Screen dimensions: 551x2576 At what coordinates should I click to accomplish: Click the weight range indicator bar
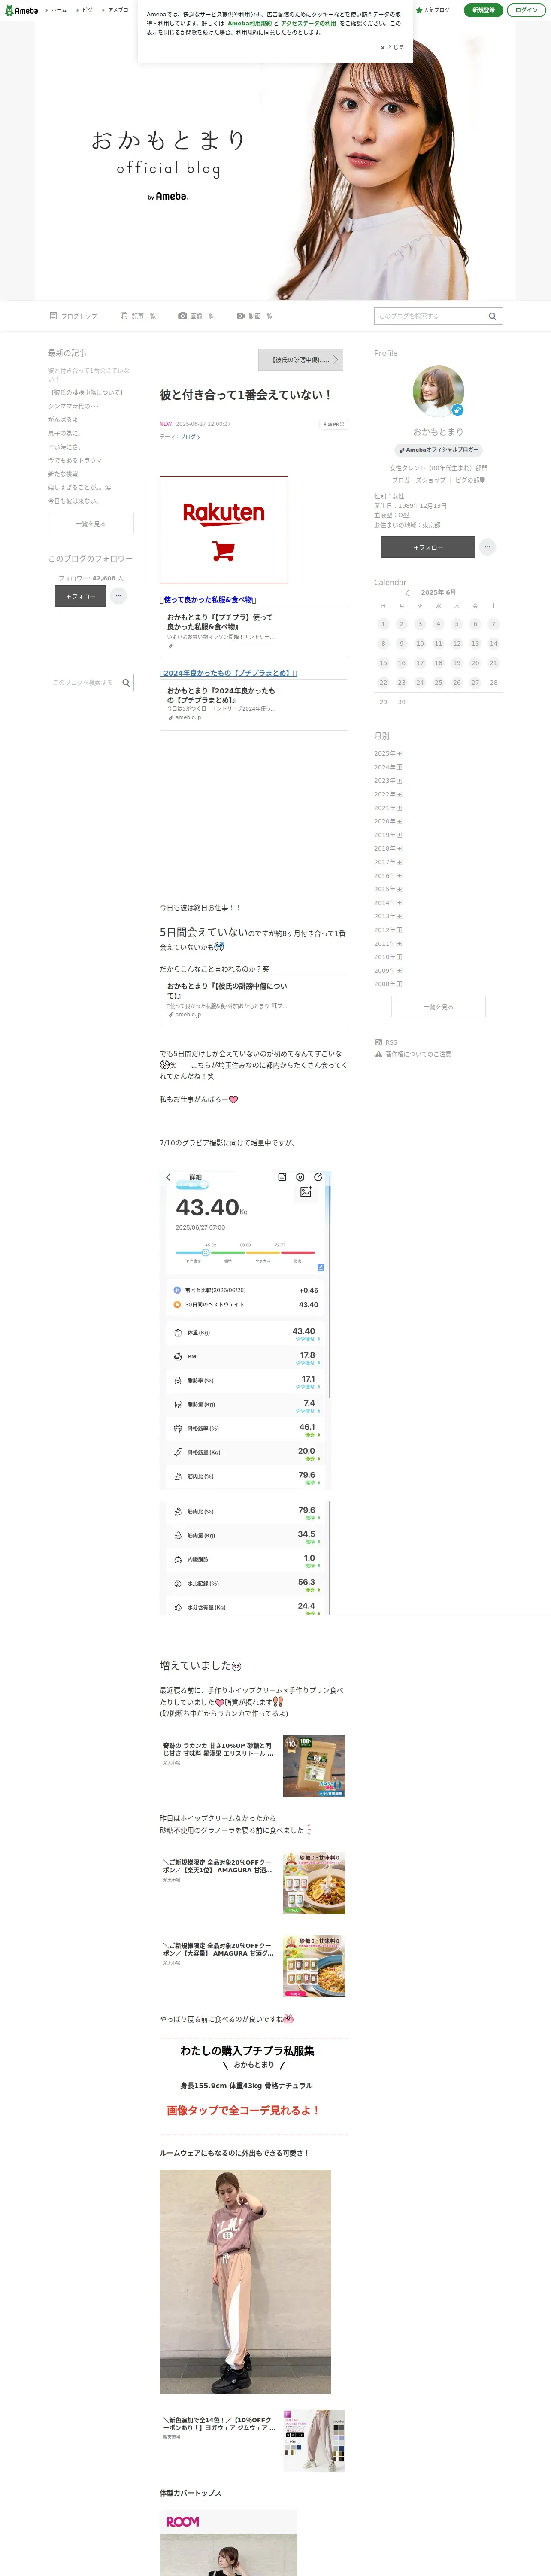(x=245, y=1252)
